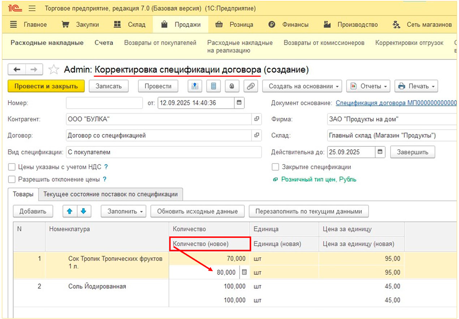This screenshot has width=459, height=319.
Task: Check 'Разрешить отклонение цены' option
Action: point(11,179)
